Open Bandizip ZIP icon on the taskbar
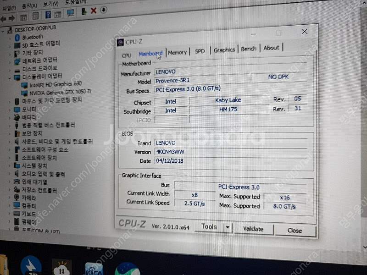Viewport: 367px width, 275px height. coord(31,266)
